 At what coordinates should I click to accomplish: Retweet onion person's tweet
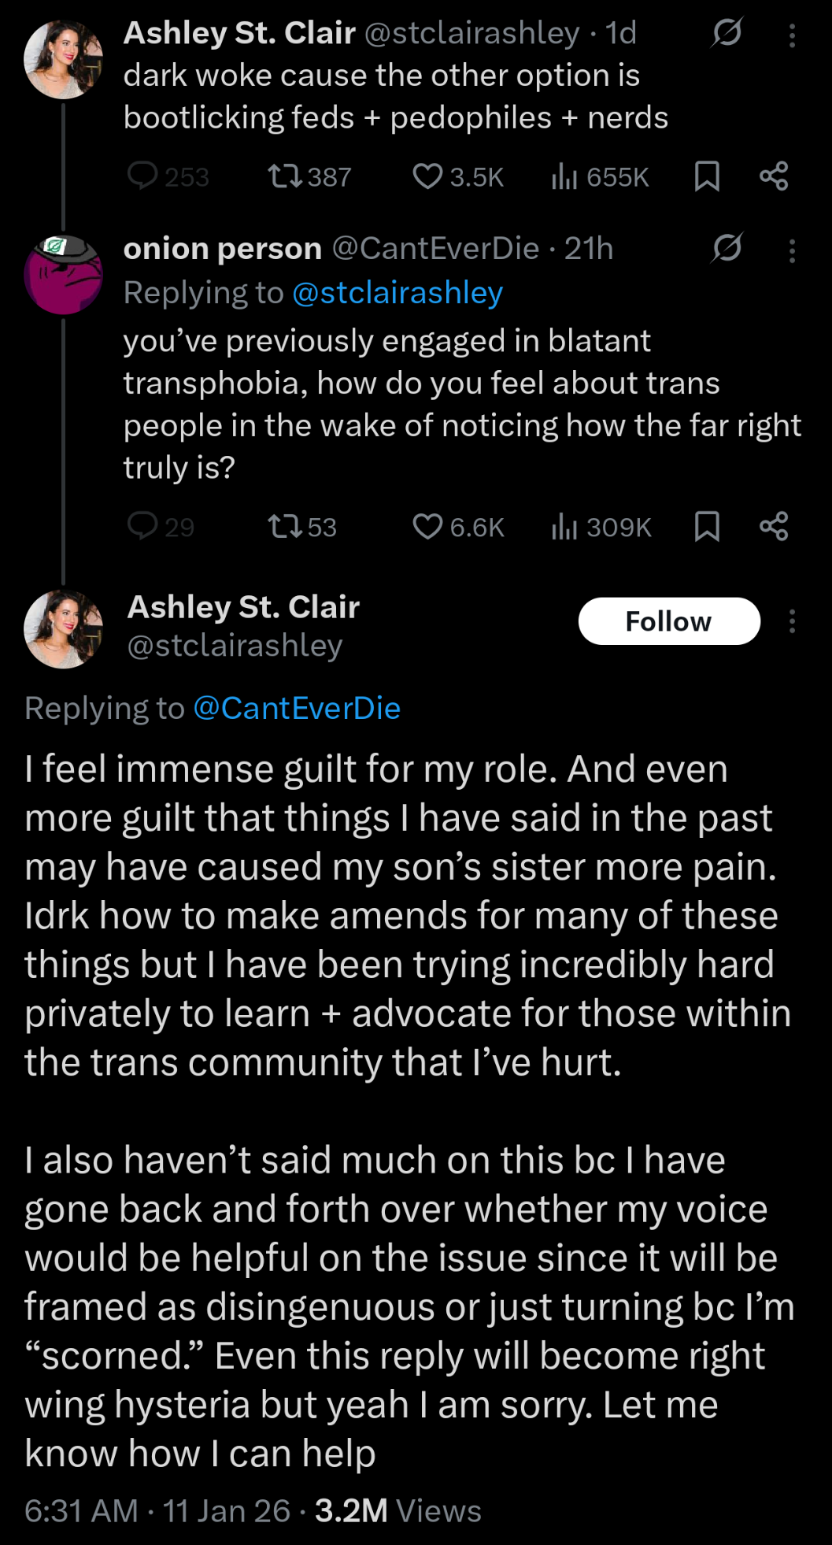[284, 526]
